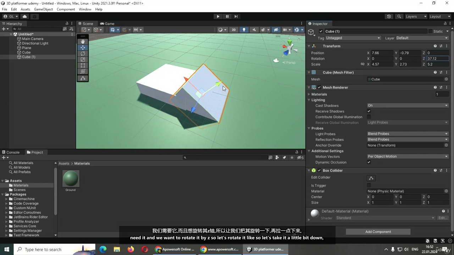Toggle Is Trigger checkbox
Screen dimensions: 454x255
[x=369, y=186]
